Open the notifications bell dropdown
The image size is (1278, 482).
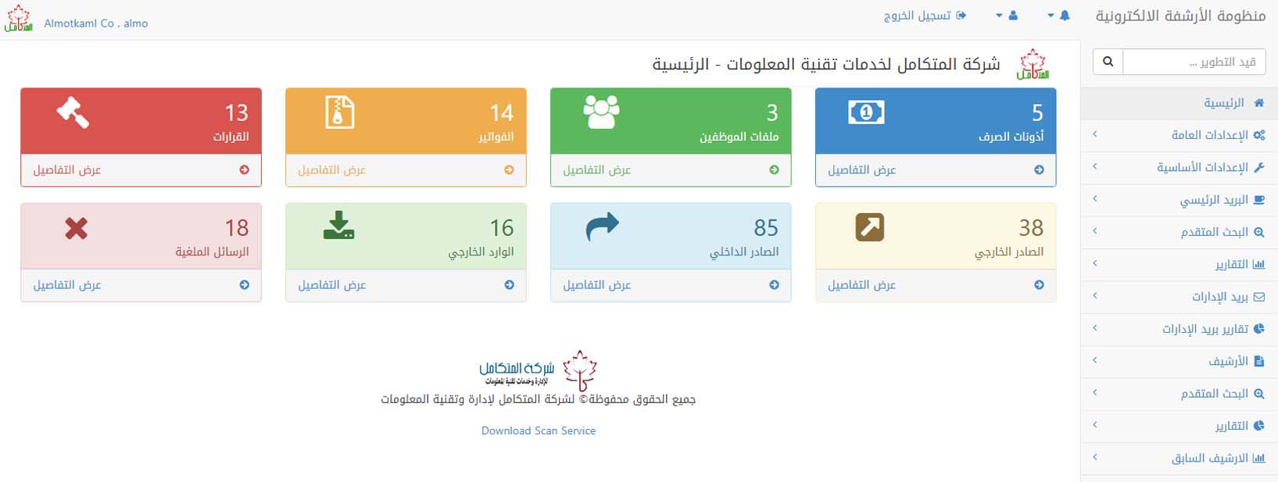click(x=1058, y=16)
